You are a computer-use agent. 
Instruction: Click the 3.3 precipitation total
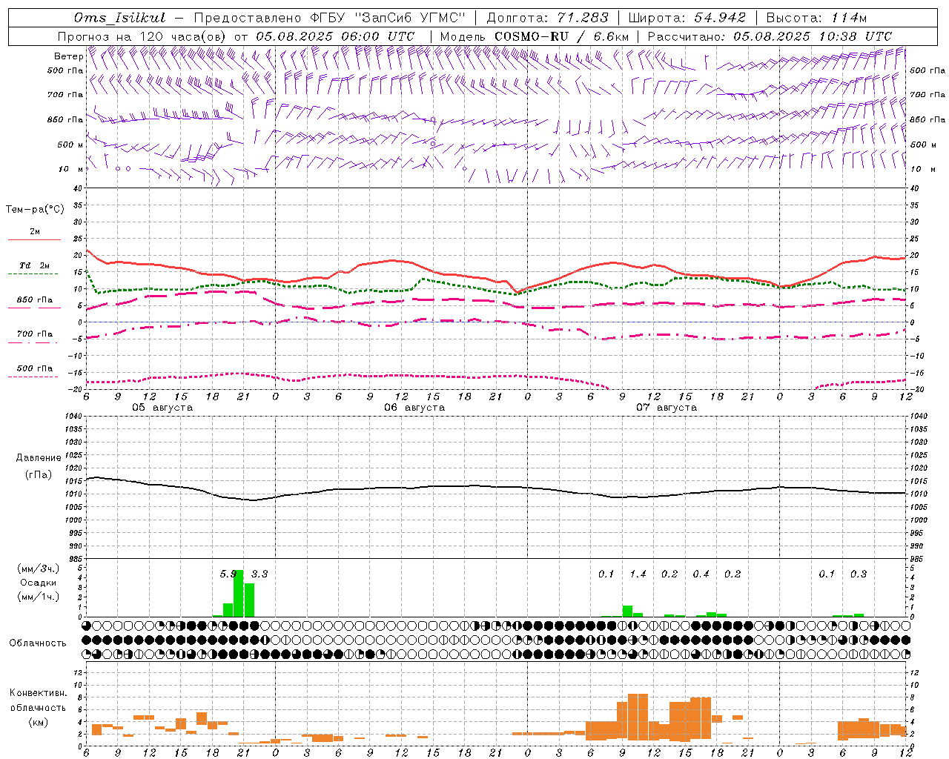coord(259,574)
